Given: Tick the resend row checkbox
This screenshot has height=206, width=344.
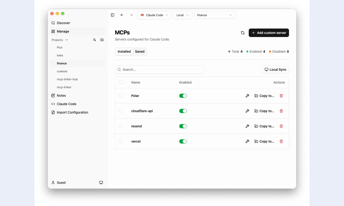Looking at the screenshot, I should pyautogui.click(x=121, y=126).
